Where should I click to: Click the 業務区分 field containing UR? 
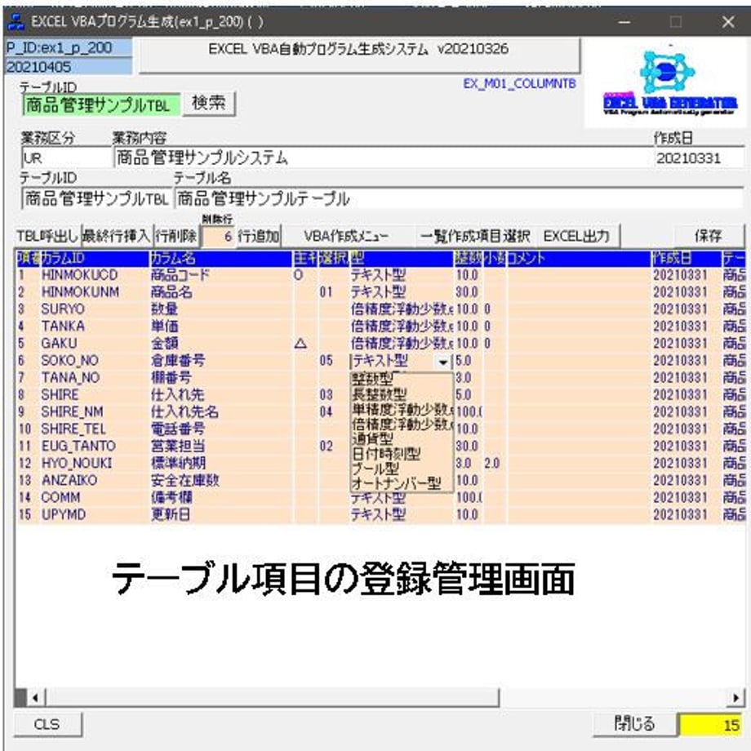click(66, 158)
